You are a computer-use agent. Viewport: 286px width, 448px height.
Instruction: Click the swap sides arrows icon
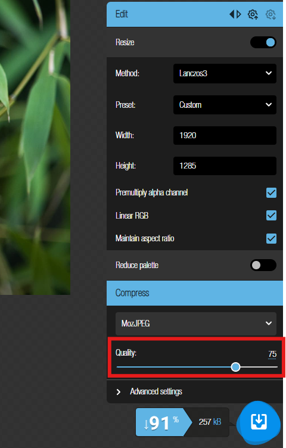pos(235,14)
